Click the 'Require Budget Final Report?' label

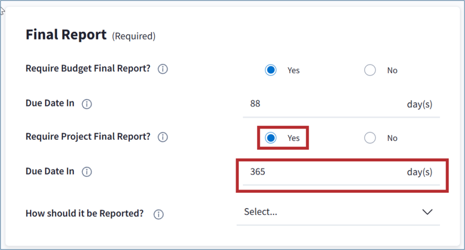coord(88,69)
